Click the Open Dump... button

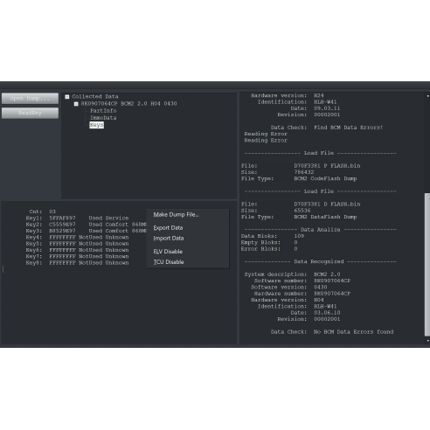30,99
